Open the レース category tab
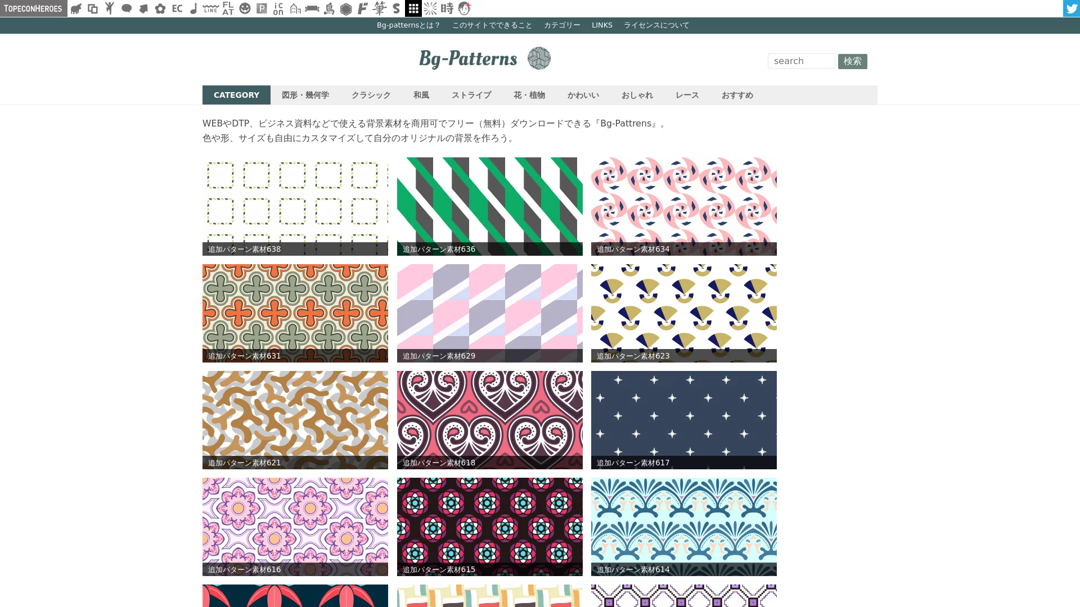Image resolution: width=1080 pixels, height=607 pixels. click(686, 95)
